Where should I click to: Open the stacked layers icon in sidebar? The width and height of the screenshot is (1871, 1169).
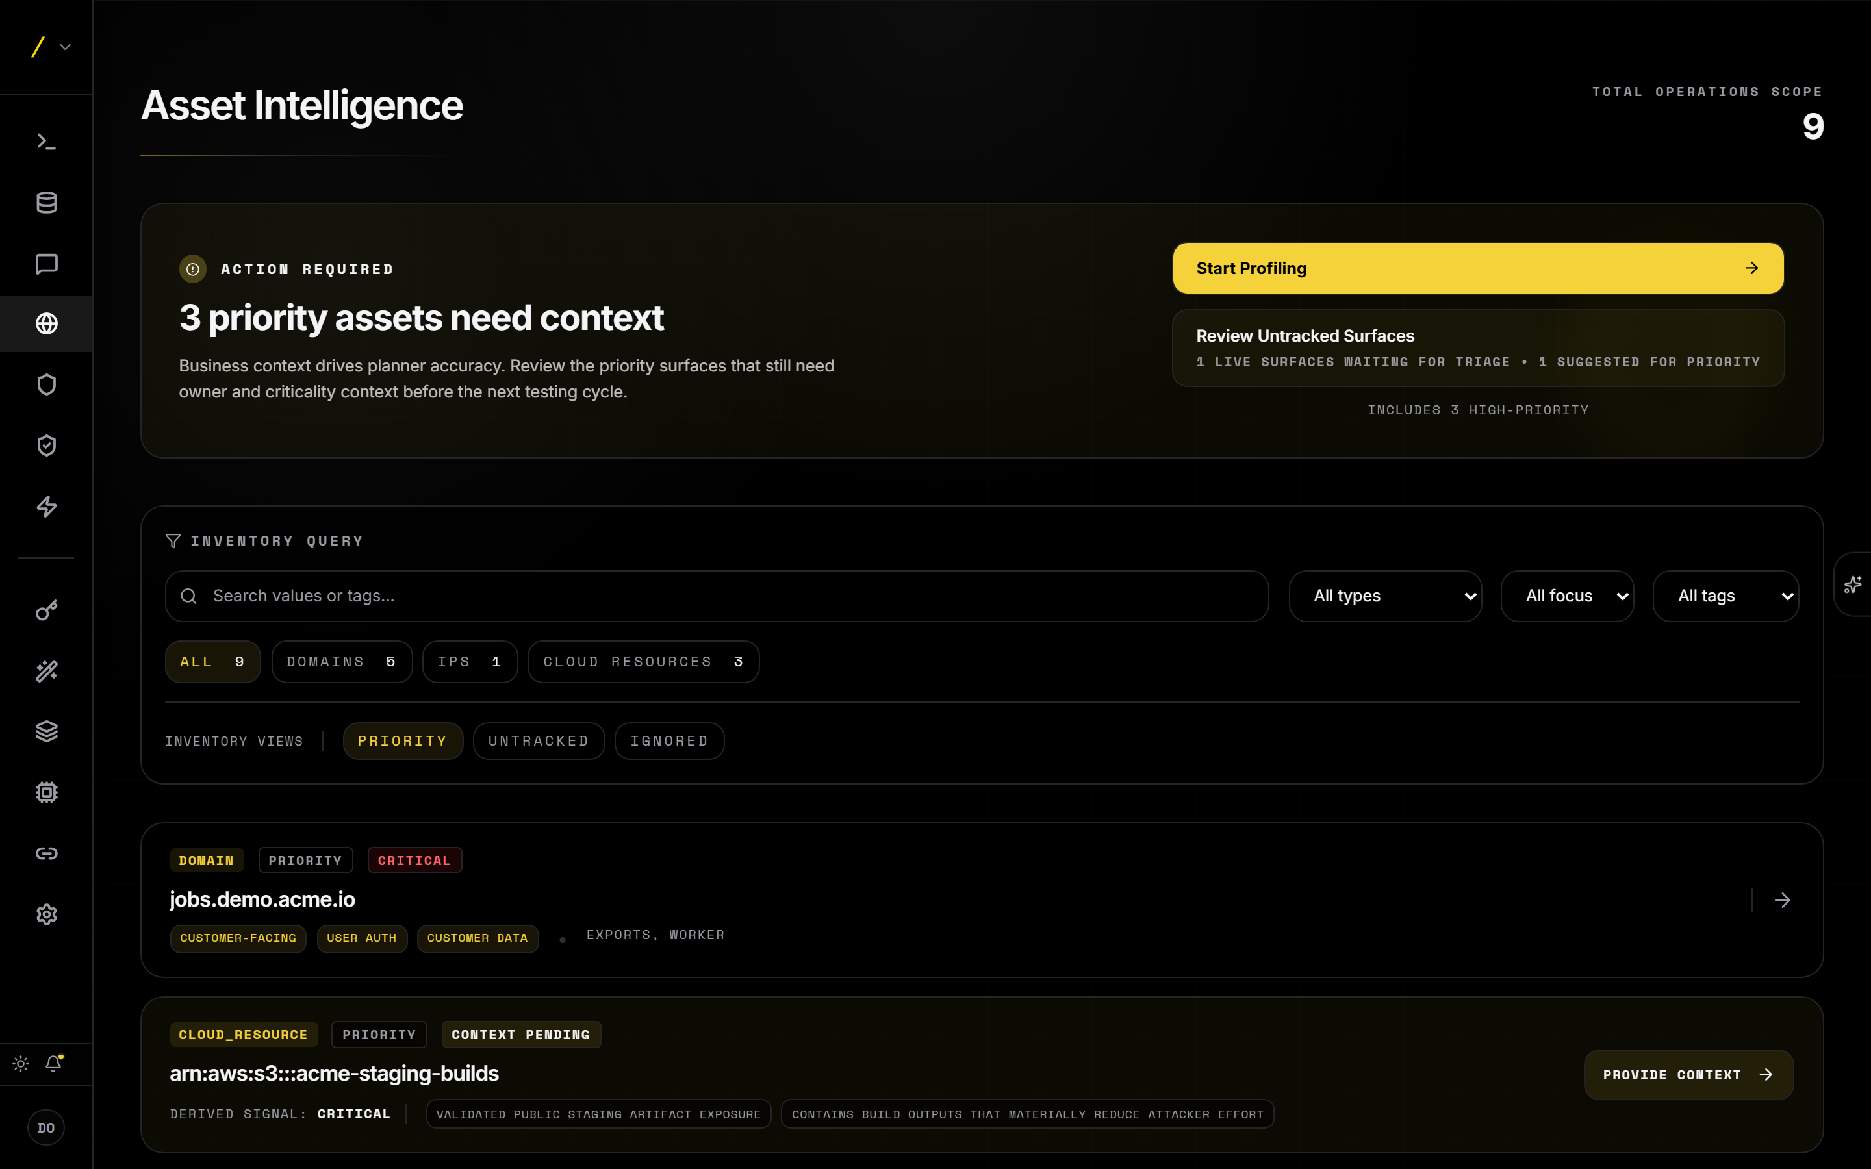pyautogui.click(x=46, y=731)
